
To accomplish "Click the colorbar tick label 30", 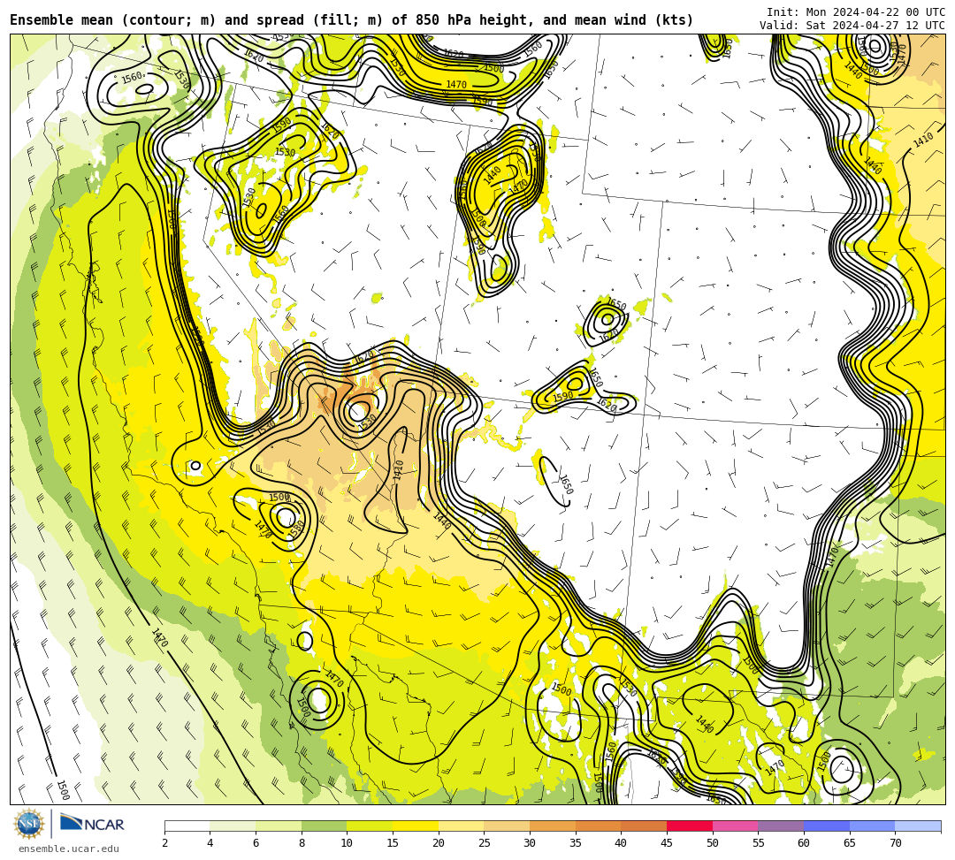I will click(x=530, y=843).
